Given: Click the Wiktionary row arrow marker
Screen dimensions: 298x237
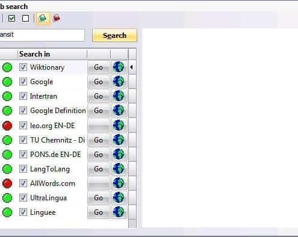Looking at the screenshot, I should [x=132, y=67].
